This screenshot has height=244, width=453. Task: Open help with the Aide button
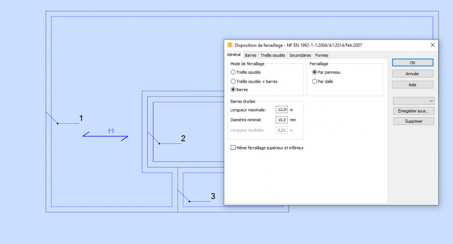tap(413, 84)
